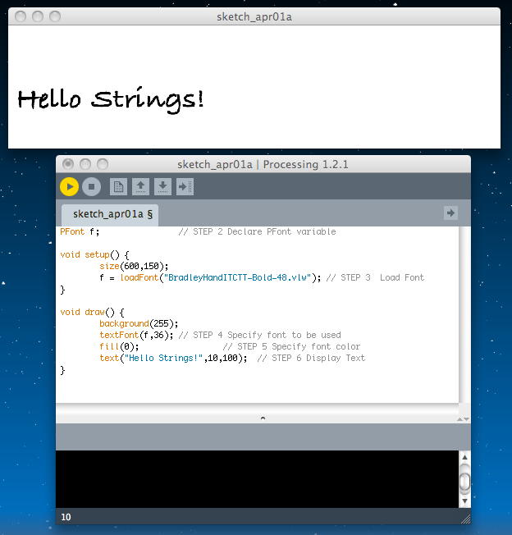Click the small up-down arrows at editor divider
The image size is (512, 535).
point(464,419)
